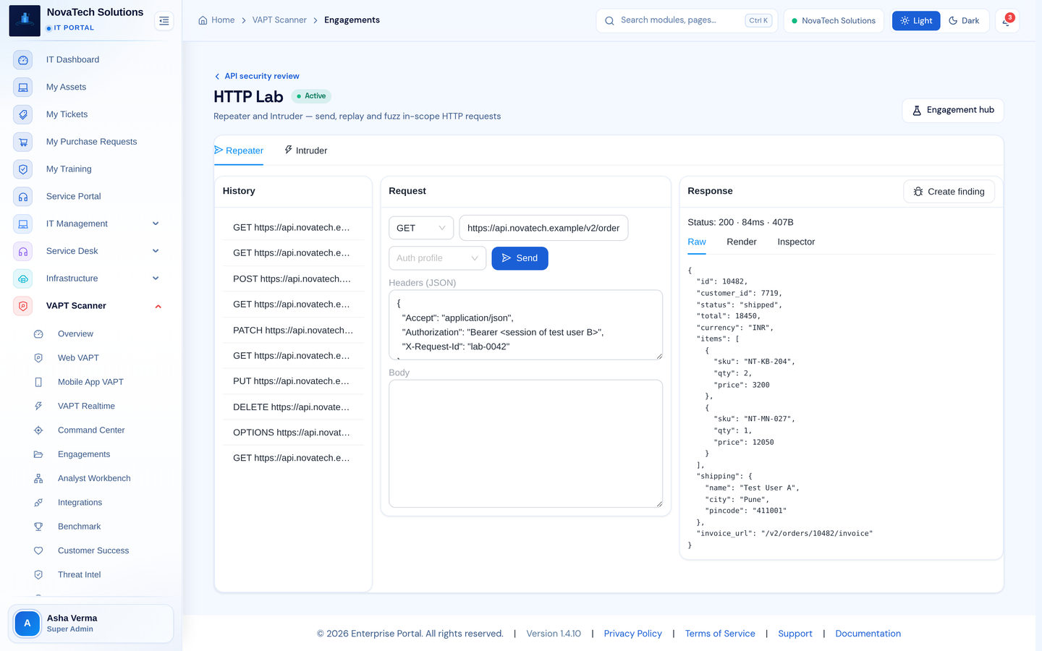Open the Privacy Policy footer link
This screenshot has width=1042, height=651.
click(633, 634)
